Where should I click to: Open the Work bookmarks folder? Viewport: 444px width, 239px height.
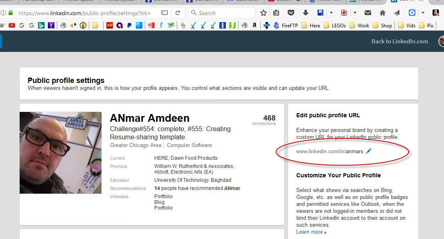pos(359,25)
